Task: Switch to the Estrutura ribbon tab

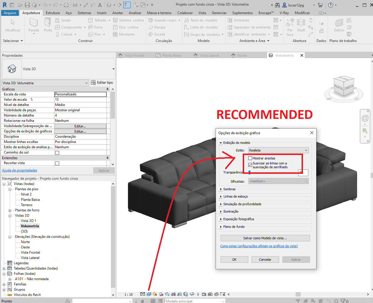Action: (53, 13)
